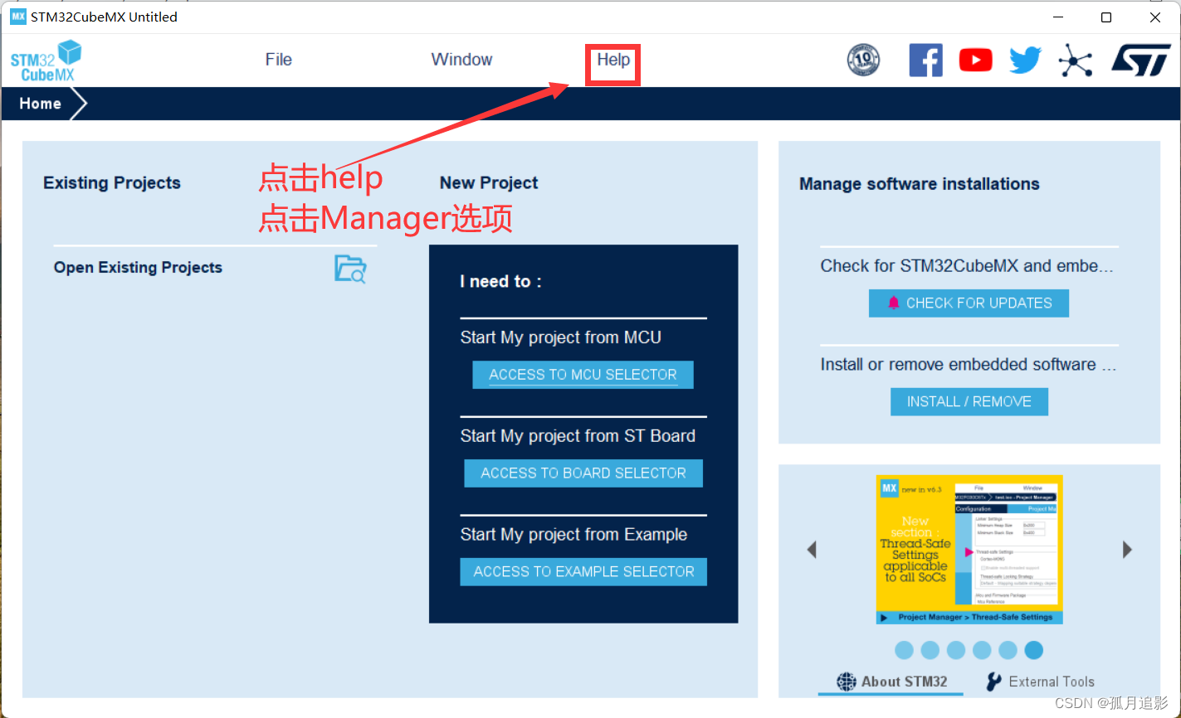
Task: Click INSTALL / REMOVE button
Action: pos(969,402)
